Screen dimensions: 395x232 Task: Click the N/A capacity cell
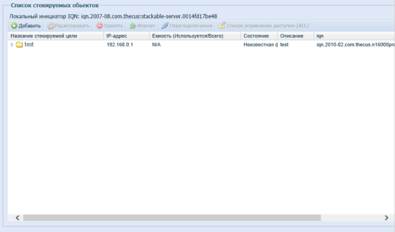[x=157, y=45]
